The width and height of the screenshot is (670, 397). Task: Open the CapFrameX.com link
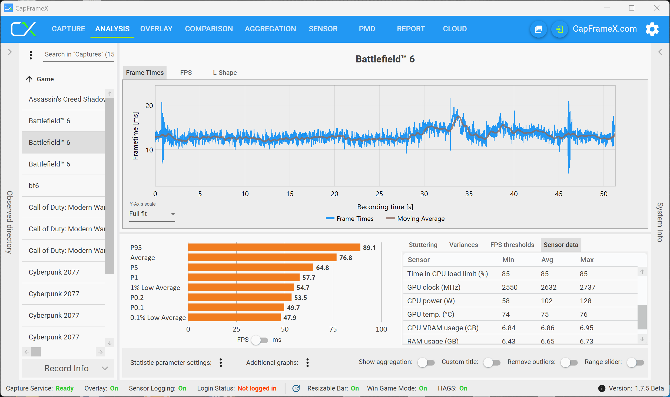click(605, 29)
